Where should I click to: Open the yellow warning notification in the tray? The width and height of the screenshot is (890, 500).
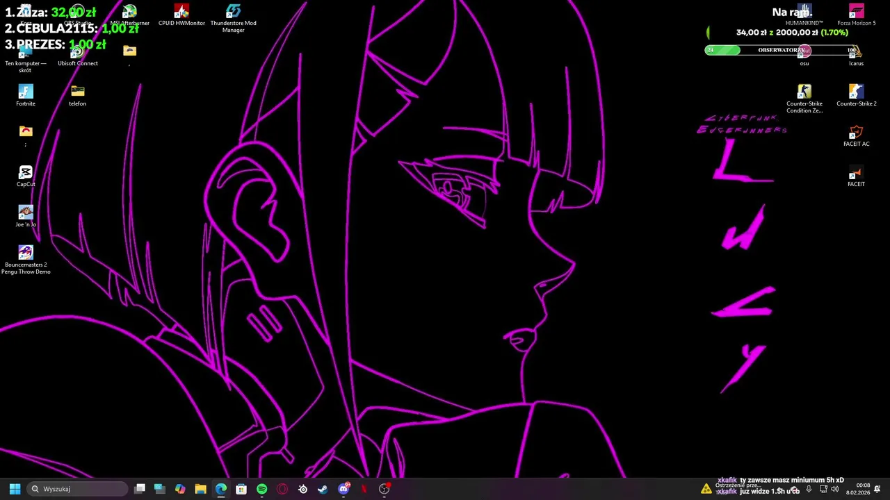pos(706,489)
